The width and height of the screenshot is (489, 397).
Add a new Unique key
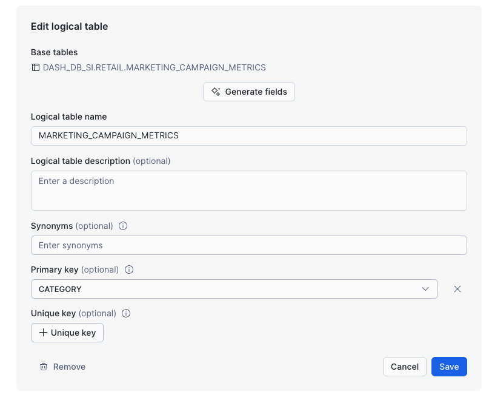coord(67,333)
